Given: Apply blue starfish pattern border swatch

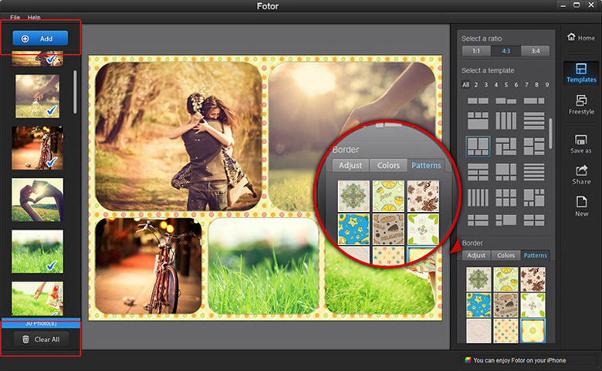Looking at the screenshot, I should click(478, 305).
